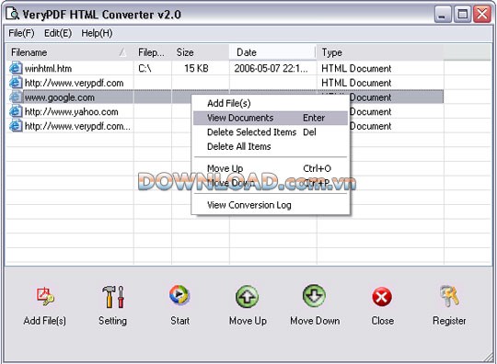Select the http://www.yahoo.com row

(x=225, y=112)
